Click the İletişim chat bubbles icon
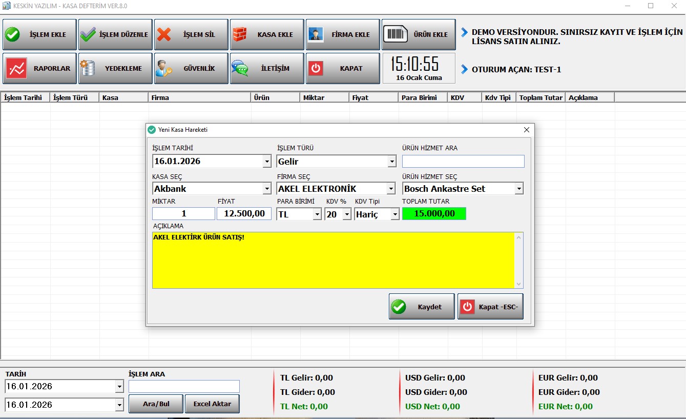Viewport: 686px width, 419px height. click(x=240, y=69)
